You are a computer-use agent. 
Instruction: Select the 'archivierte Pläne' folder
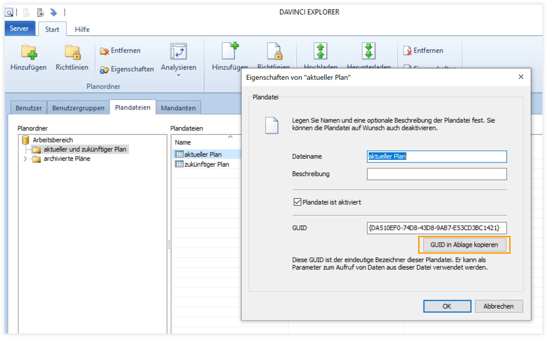(67, 159)
